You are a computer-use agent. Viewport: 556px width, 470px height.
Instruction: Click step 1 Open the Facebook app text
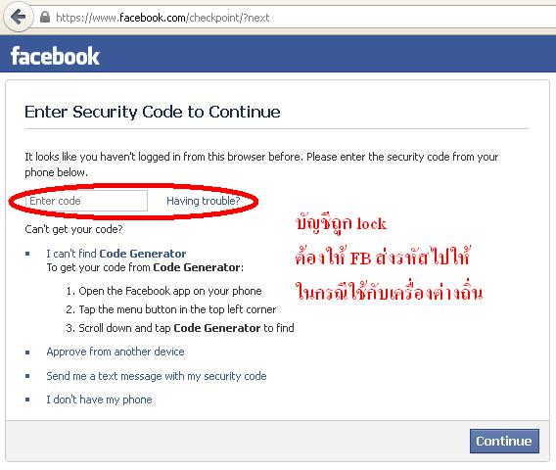click(163, 291)
